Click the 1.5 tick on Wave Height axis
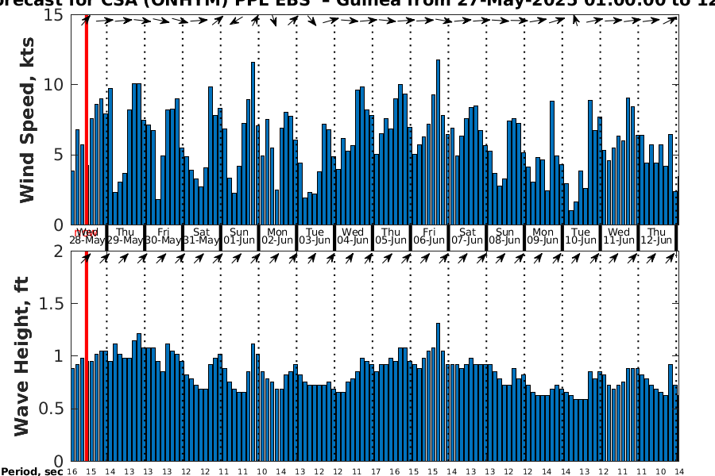The image size is (715, 476). click(51, 303)
